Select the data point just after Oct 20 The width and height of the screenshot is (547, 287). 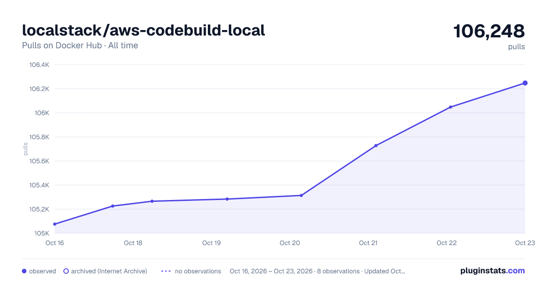point(301,195)
